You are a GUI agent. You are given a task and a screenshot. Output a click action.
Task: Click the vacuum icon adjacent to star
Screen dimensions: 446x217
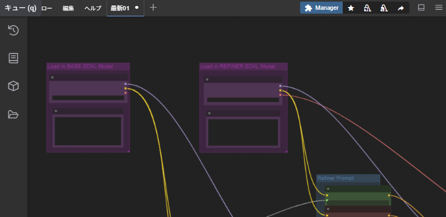click(367, 8)
